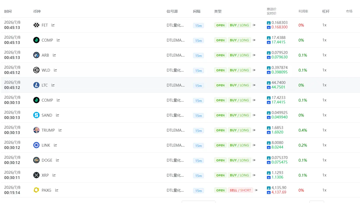Click the arrow icon after FET's BUY / LONG
This screenshot has width=360, height=203.
pyautogui.click(x=254, y=25)
